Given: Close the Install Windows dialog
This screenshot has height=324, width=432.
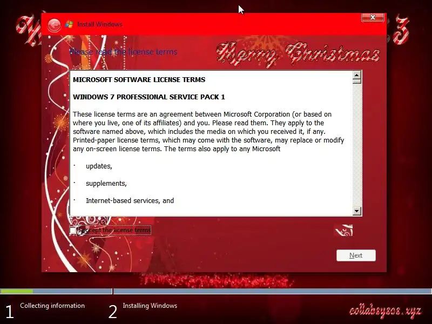Looking at the screenshot, I should [x=373, y=17].
